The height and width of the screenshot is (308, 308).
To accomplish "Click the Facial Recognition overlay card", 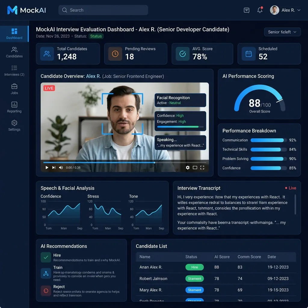I will pos(180,100).
